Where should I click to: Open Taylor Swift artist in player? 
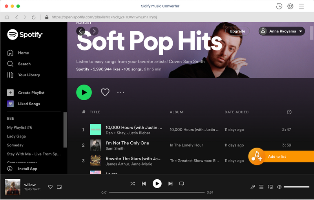pyautogui.click(x=32, y=189)
